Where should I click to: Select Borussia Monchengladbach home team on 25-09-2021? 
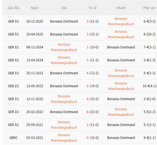point(64,125)
